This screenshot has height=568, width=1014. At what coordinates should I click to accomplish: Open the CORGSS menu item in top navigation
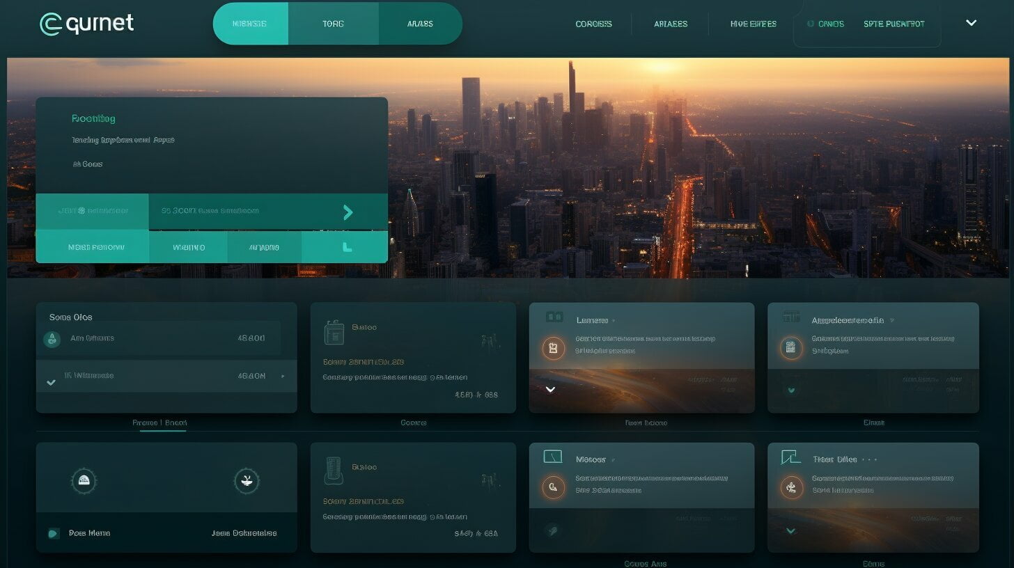(x=593, y=24)
